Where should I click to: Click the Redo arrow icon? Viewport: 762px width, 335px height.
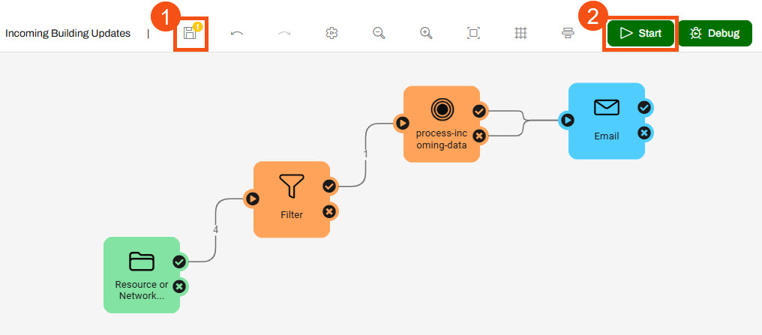pyautogui.click(x=284, y=33)
